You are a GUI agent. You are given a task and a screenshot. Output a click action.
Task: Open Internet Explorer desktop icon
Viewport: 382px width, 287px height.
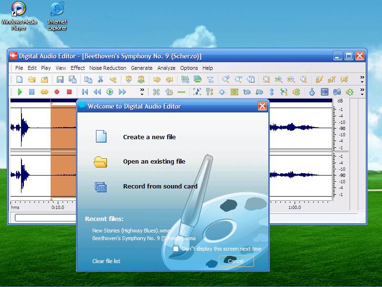[57, 16]
